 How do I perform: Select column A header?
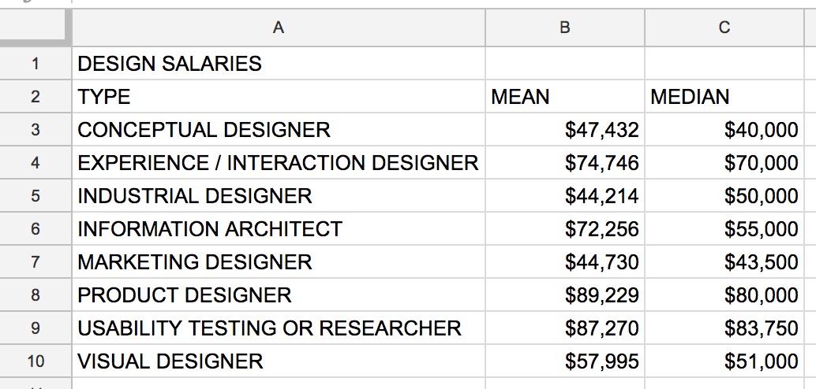[279, 28]
